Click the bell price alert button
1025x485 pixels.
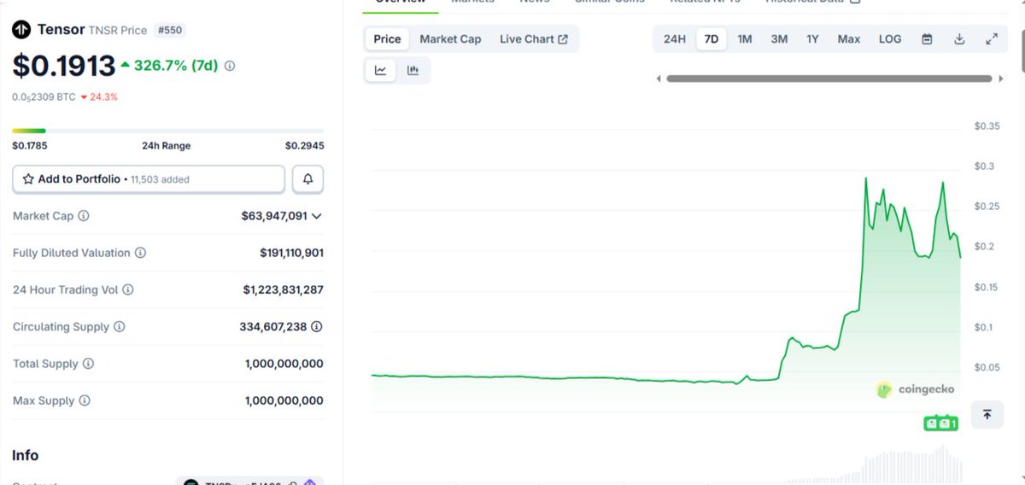point(307,179)
